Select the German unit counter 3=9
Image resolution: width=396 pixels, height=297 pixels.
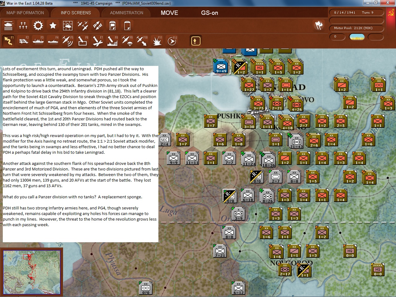[239, 214]
